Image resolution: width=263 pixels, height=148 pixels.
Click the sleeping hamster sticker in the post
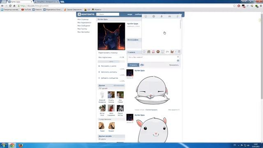[x=152, y=90]
